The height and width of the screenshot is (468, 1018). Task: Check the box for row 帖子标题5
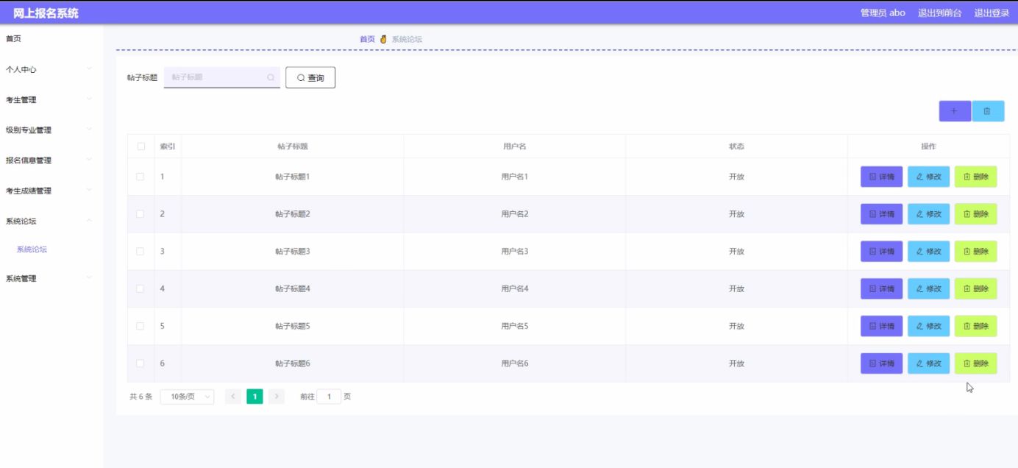tap(140, 326)
